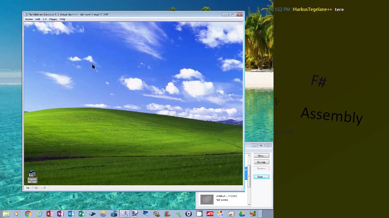Click the CD drive status bar icon
This screenshot has width=389, height=218.
[32, 188]
